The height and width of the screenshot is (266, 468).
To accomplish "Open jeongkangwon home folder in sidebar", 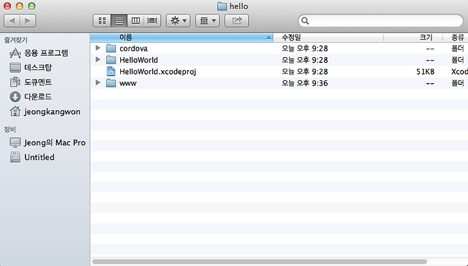I will pyautogui.click(x=45, y=112).
